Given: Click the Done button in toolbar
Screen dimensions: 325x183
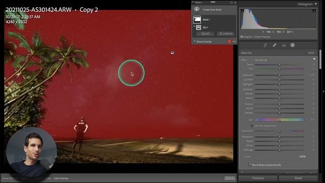Looking at the screenshot, I should point(230,178).
